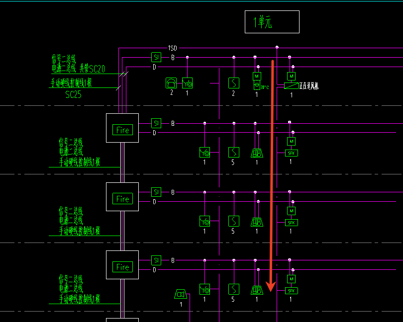Select the topmost Fire panel box
Screen dimensions: 403x322
pyautogui.click(x=122, y=128)
